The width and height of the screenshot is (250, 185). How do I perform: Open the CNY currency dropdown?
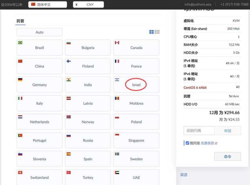click(88, 5)
